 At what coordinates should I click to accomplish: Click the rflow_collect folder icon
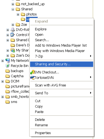point(8,92)
